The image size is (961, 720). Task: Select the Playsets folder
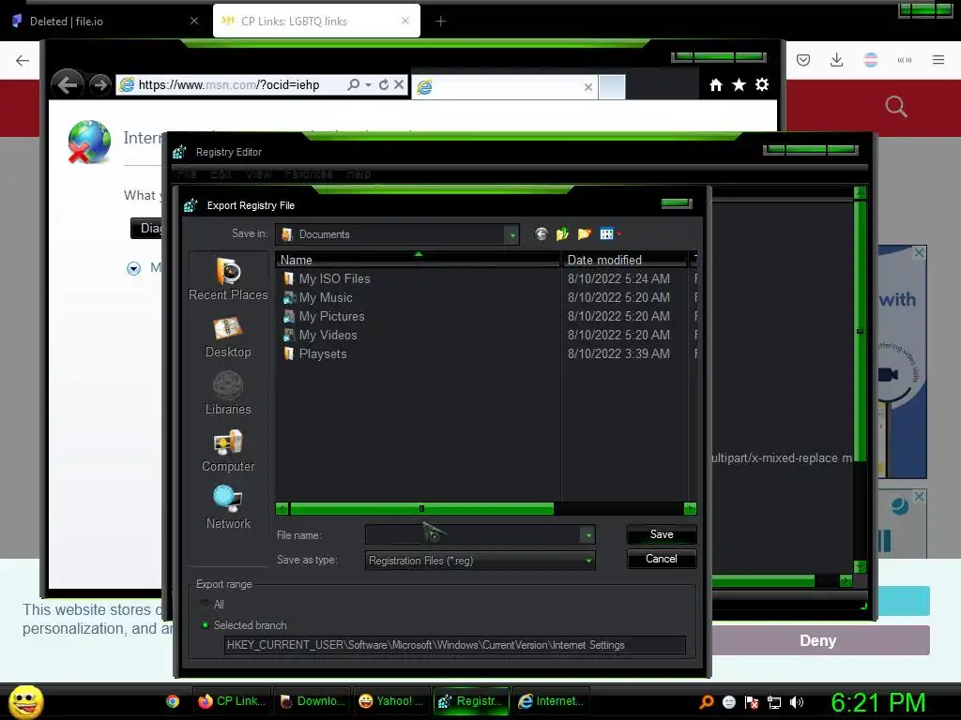click(x=323, y=353)
